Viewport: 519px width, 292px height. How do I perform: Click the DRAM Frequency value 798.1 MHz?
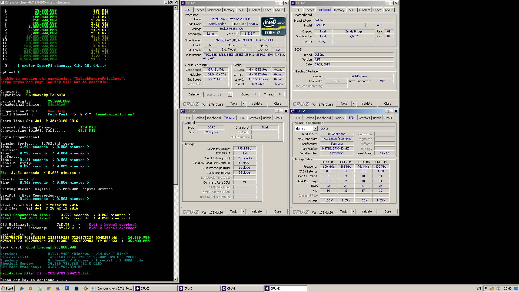[244, 148]
